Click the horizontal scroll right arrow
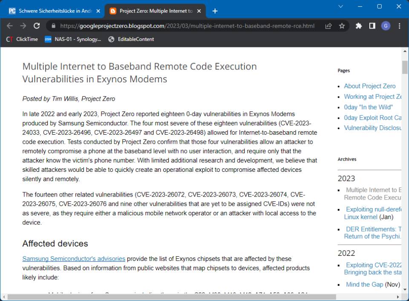The height and width of the screenshot is (301, 409). [x=398, y=297]
